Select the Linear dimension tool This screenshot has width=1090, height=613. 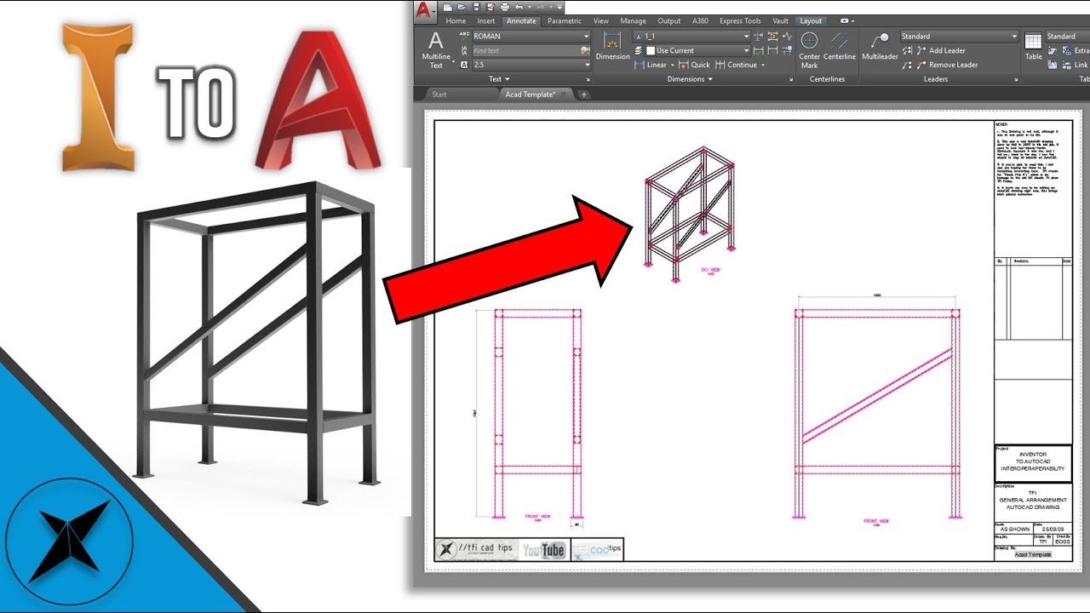point(651,65)
